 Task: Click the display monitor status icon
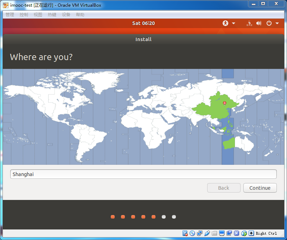click(x=222, y=233)
